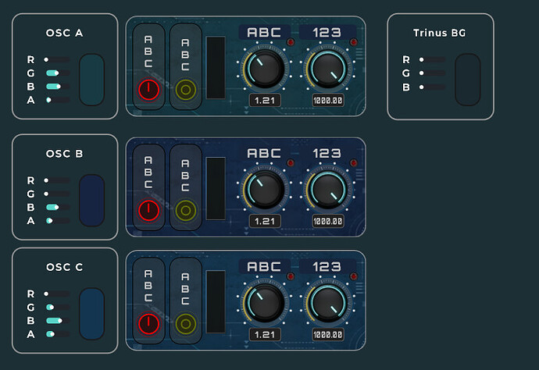Click the red LED beside 123 in OSC C preview
The height and width of the screenshot is (370, 539).
(353, 276)
